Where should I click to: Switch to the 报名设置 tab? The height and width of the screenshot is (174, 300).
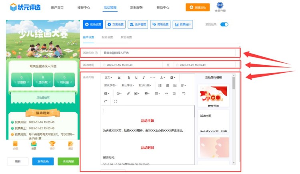point(107,37)
